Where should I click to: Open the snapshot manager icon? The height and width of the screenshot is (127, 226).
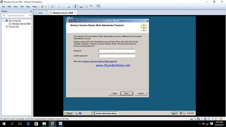point(69,7)
